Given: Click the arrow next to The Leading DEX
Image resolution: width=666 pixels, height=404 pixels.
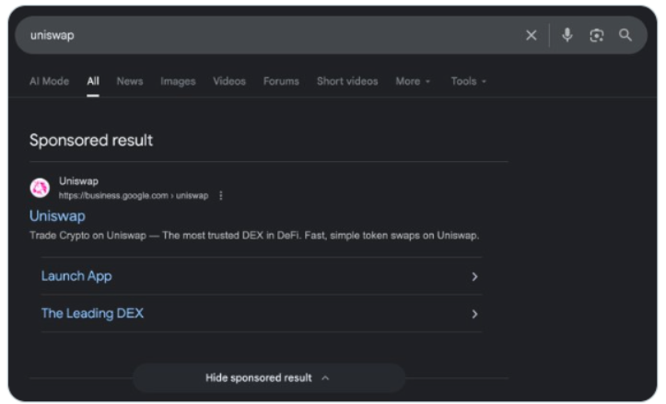Looking at the screenshot, I should 475,314.
